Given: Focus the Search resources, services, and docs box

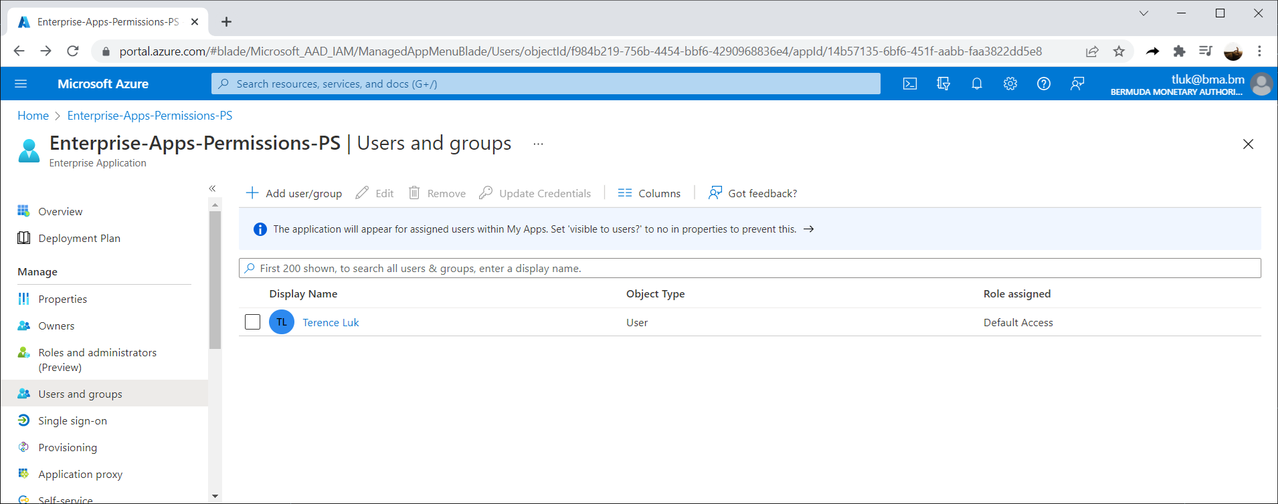Looking at the screenshot, I should [546, 84].
